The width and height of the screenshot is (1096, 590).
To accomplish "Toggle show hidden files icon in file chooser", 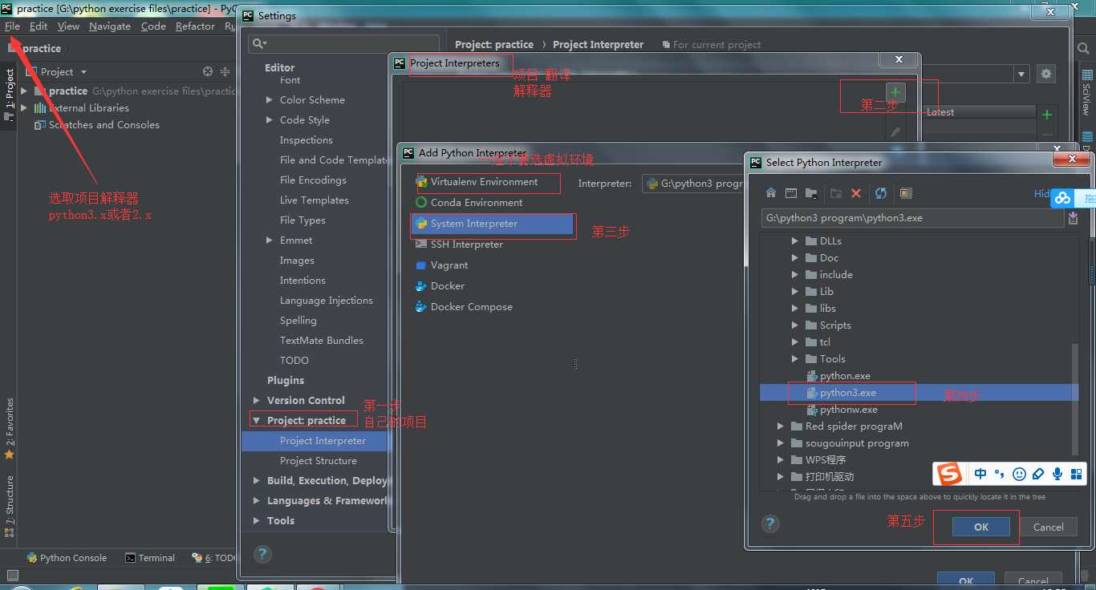I will pyautogui.click(x=906, y=193).
